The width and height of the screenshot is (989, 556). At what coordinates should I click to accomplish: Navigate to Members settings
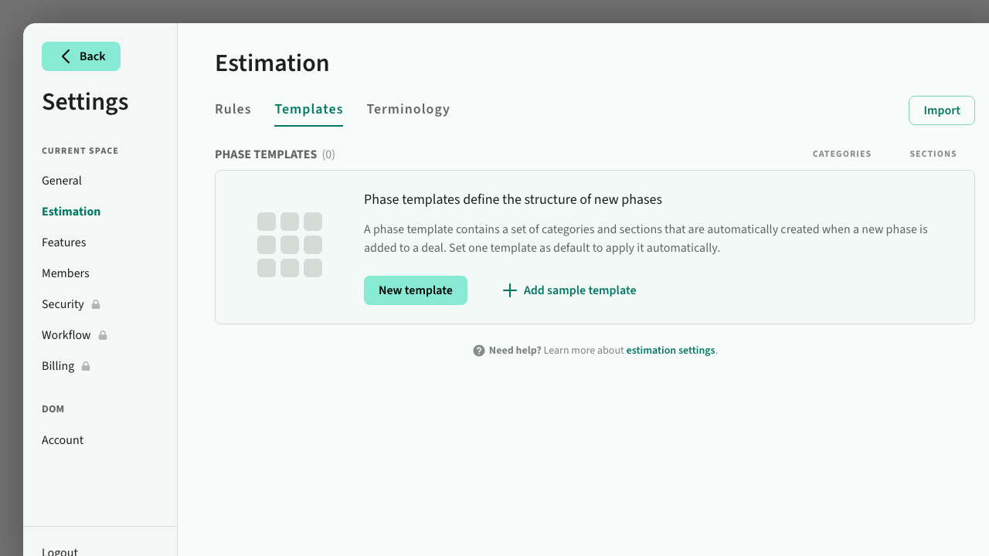(66, 273)
